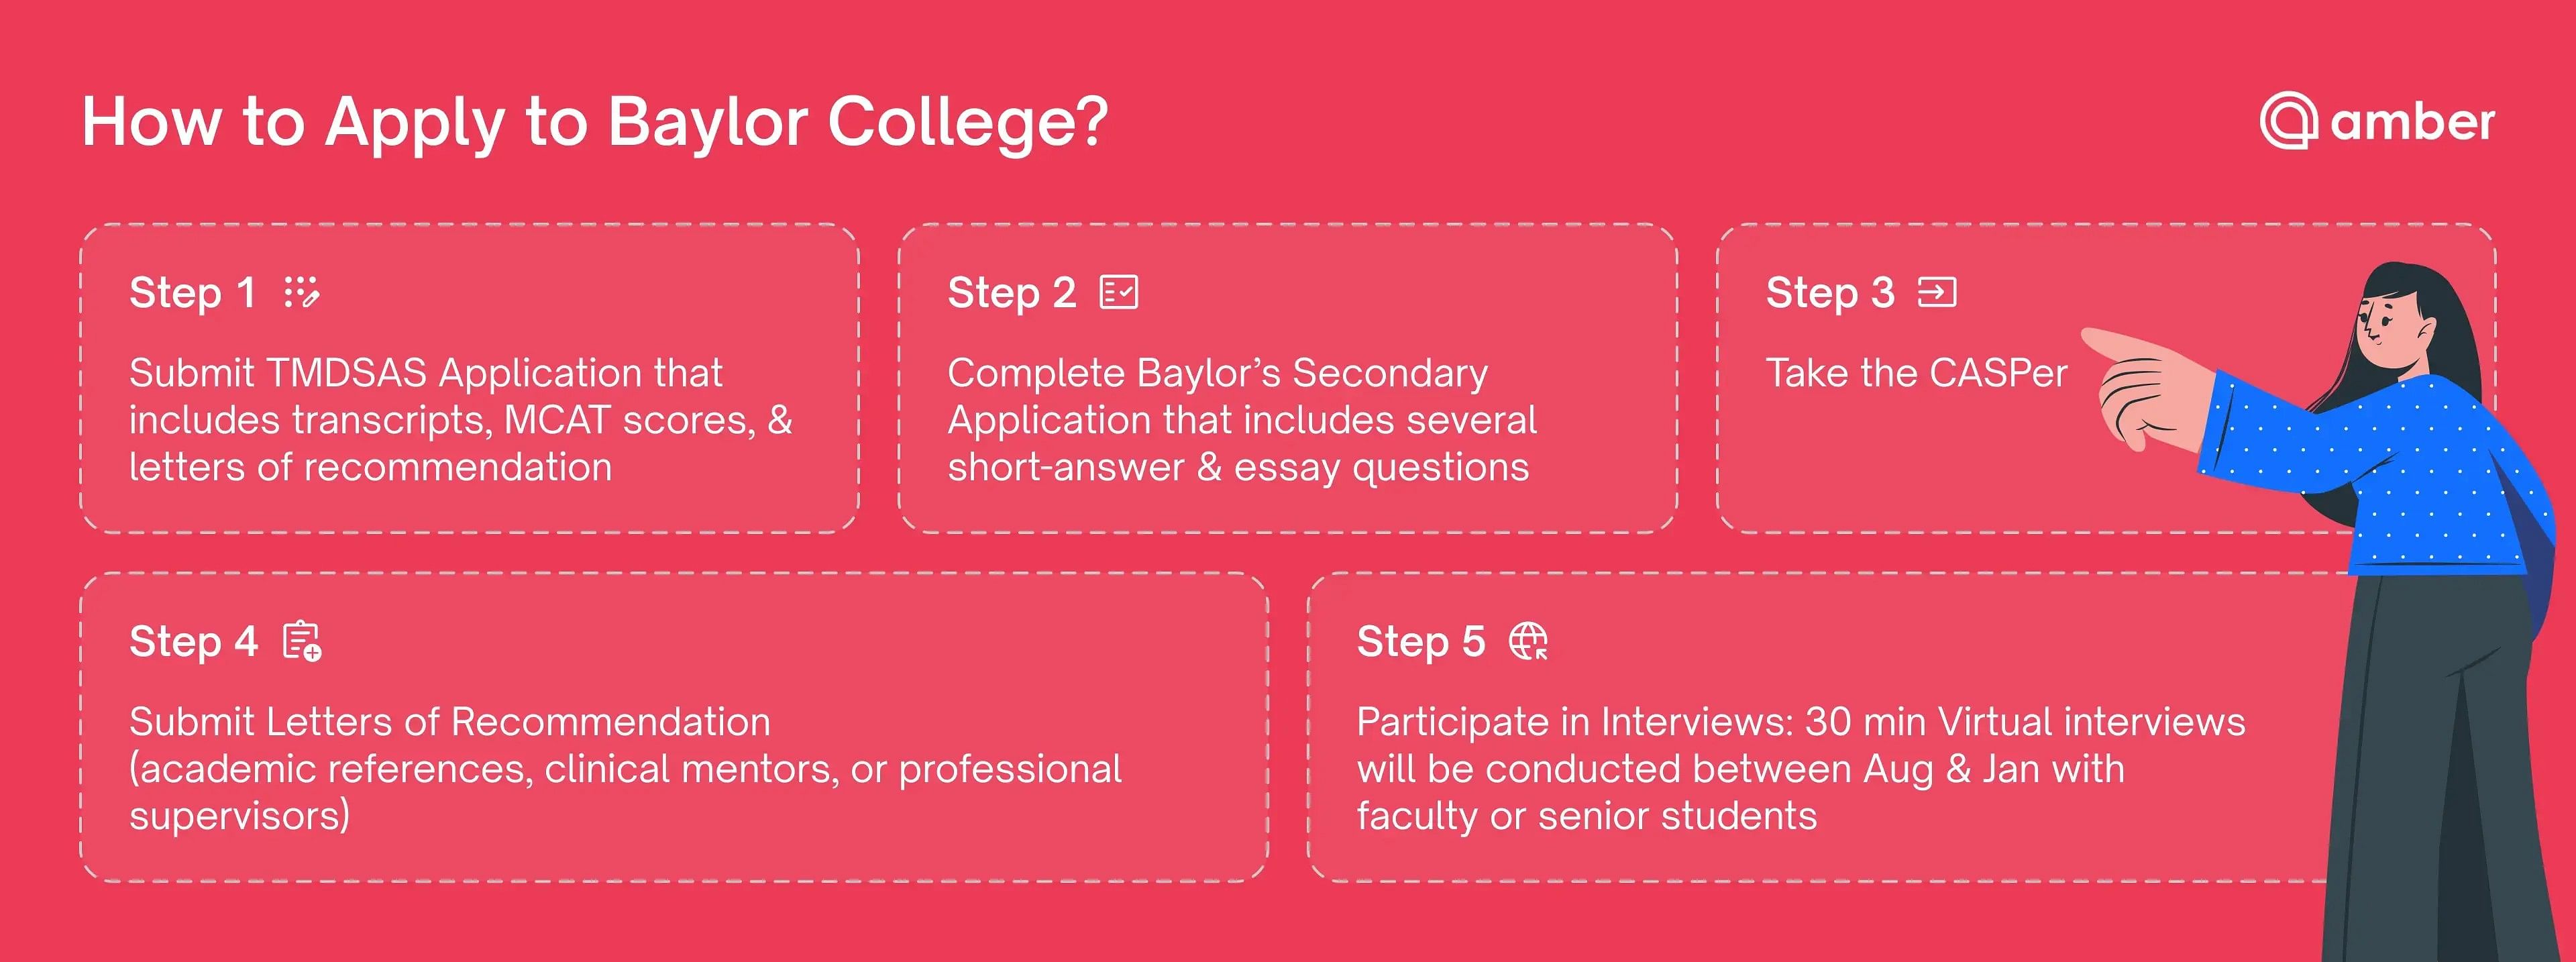
Task: Click the arrow-in-box icon beside Step 3
Action: click(1937, 293)
